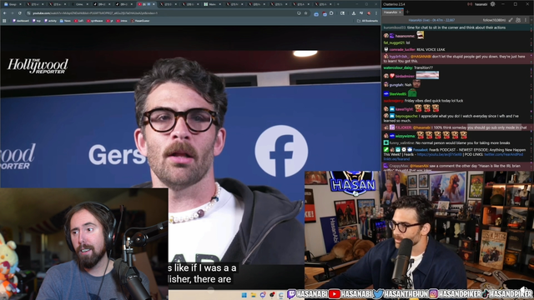
Task: Open the synthwave bookmark
Action: [x=94, y=21]
